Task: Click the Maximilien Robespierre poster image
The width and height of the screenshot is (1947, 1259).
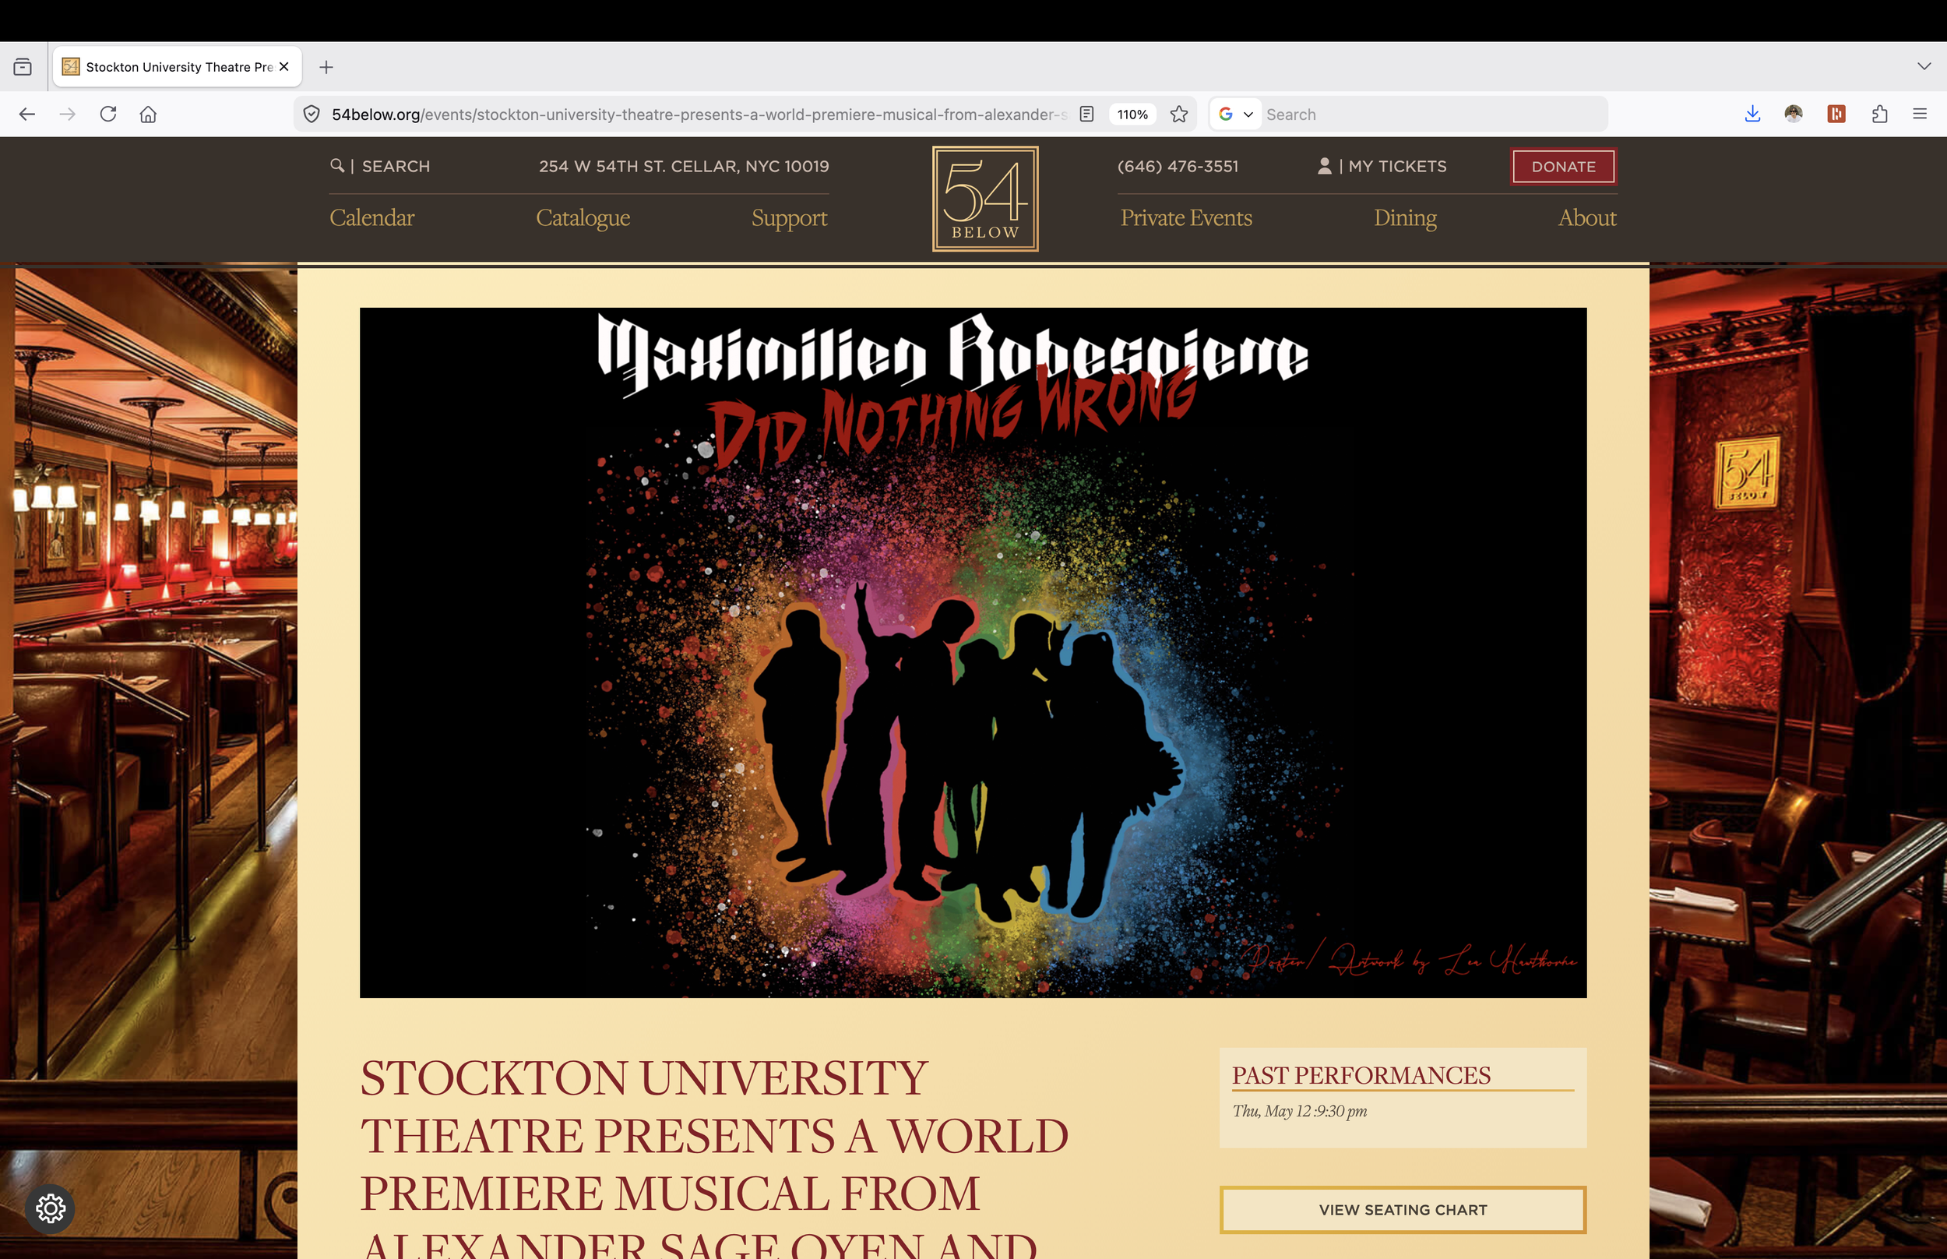Action: (x=973, y=652)
